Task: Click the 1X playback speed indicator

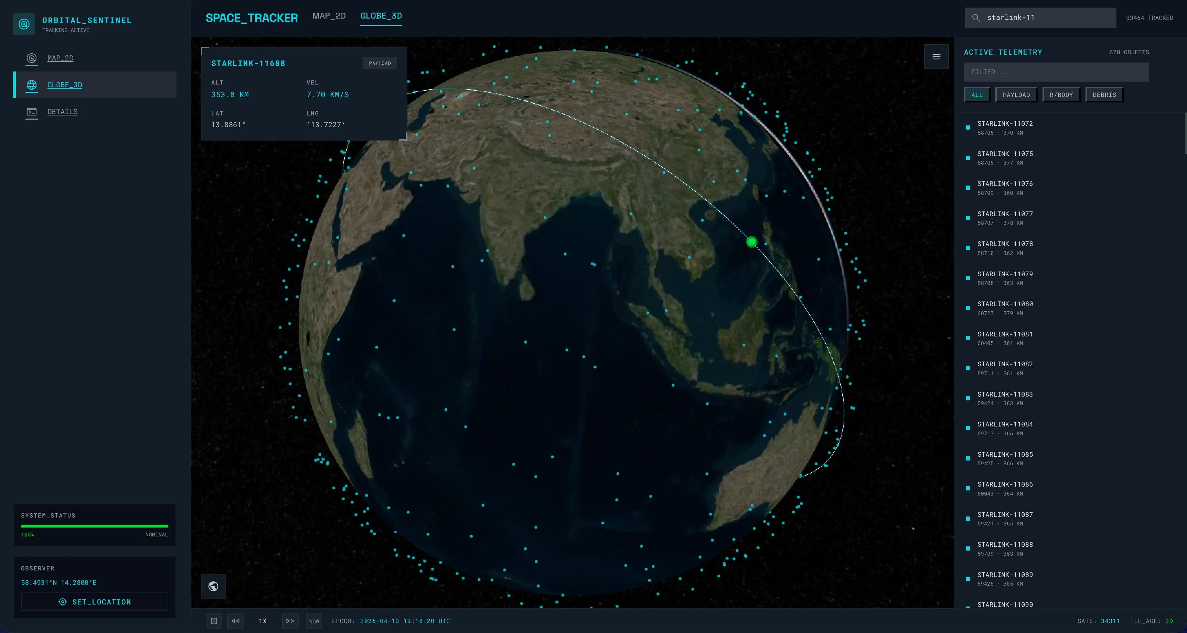Action: [263, 621]
